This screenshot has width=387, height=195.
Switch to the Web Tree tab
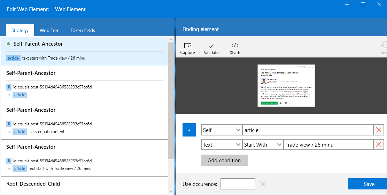click(49, 30)
